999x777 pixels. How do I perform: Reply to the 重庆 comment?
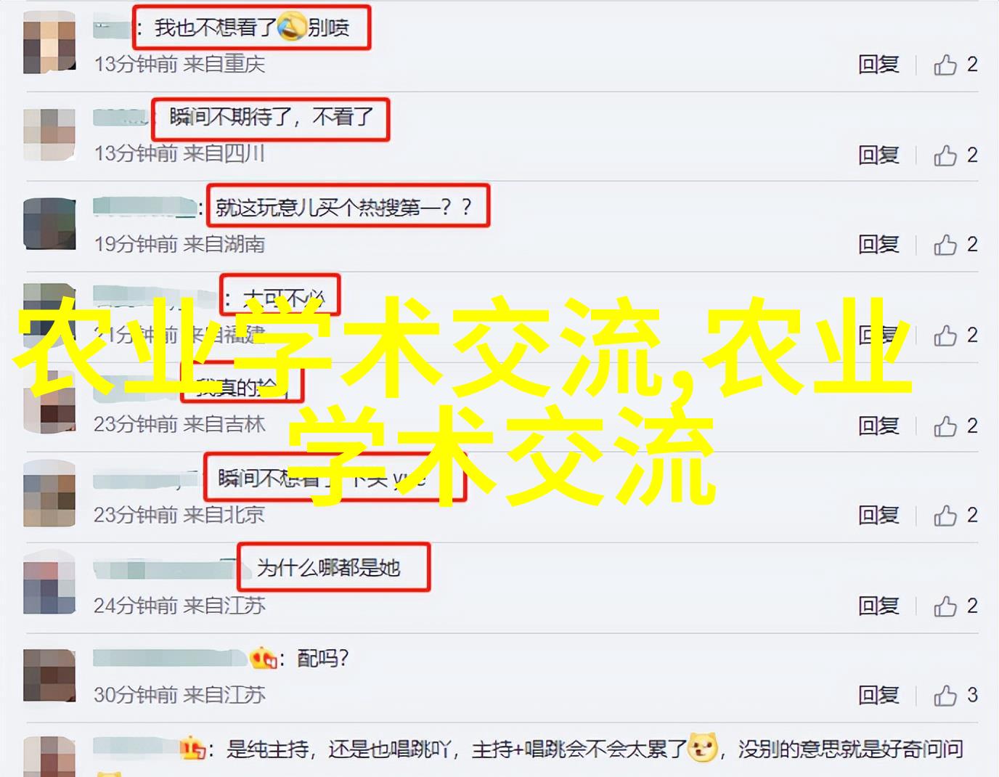878,65
